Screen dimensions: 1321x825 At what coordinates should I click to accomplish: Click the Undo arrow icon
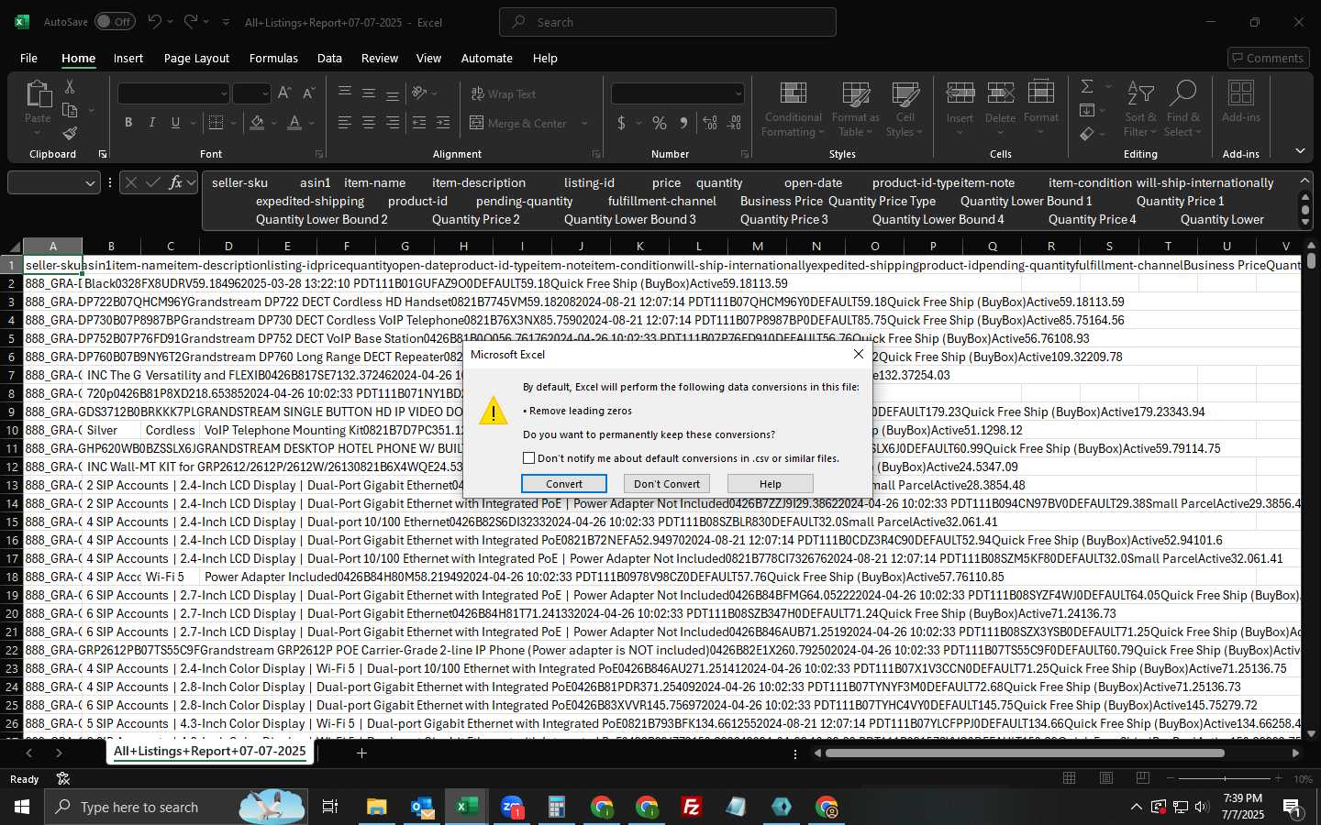[154, 21]
